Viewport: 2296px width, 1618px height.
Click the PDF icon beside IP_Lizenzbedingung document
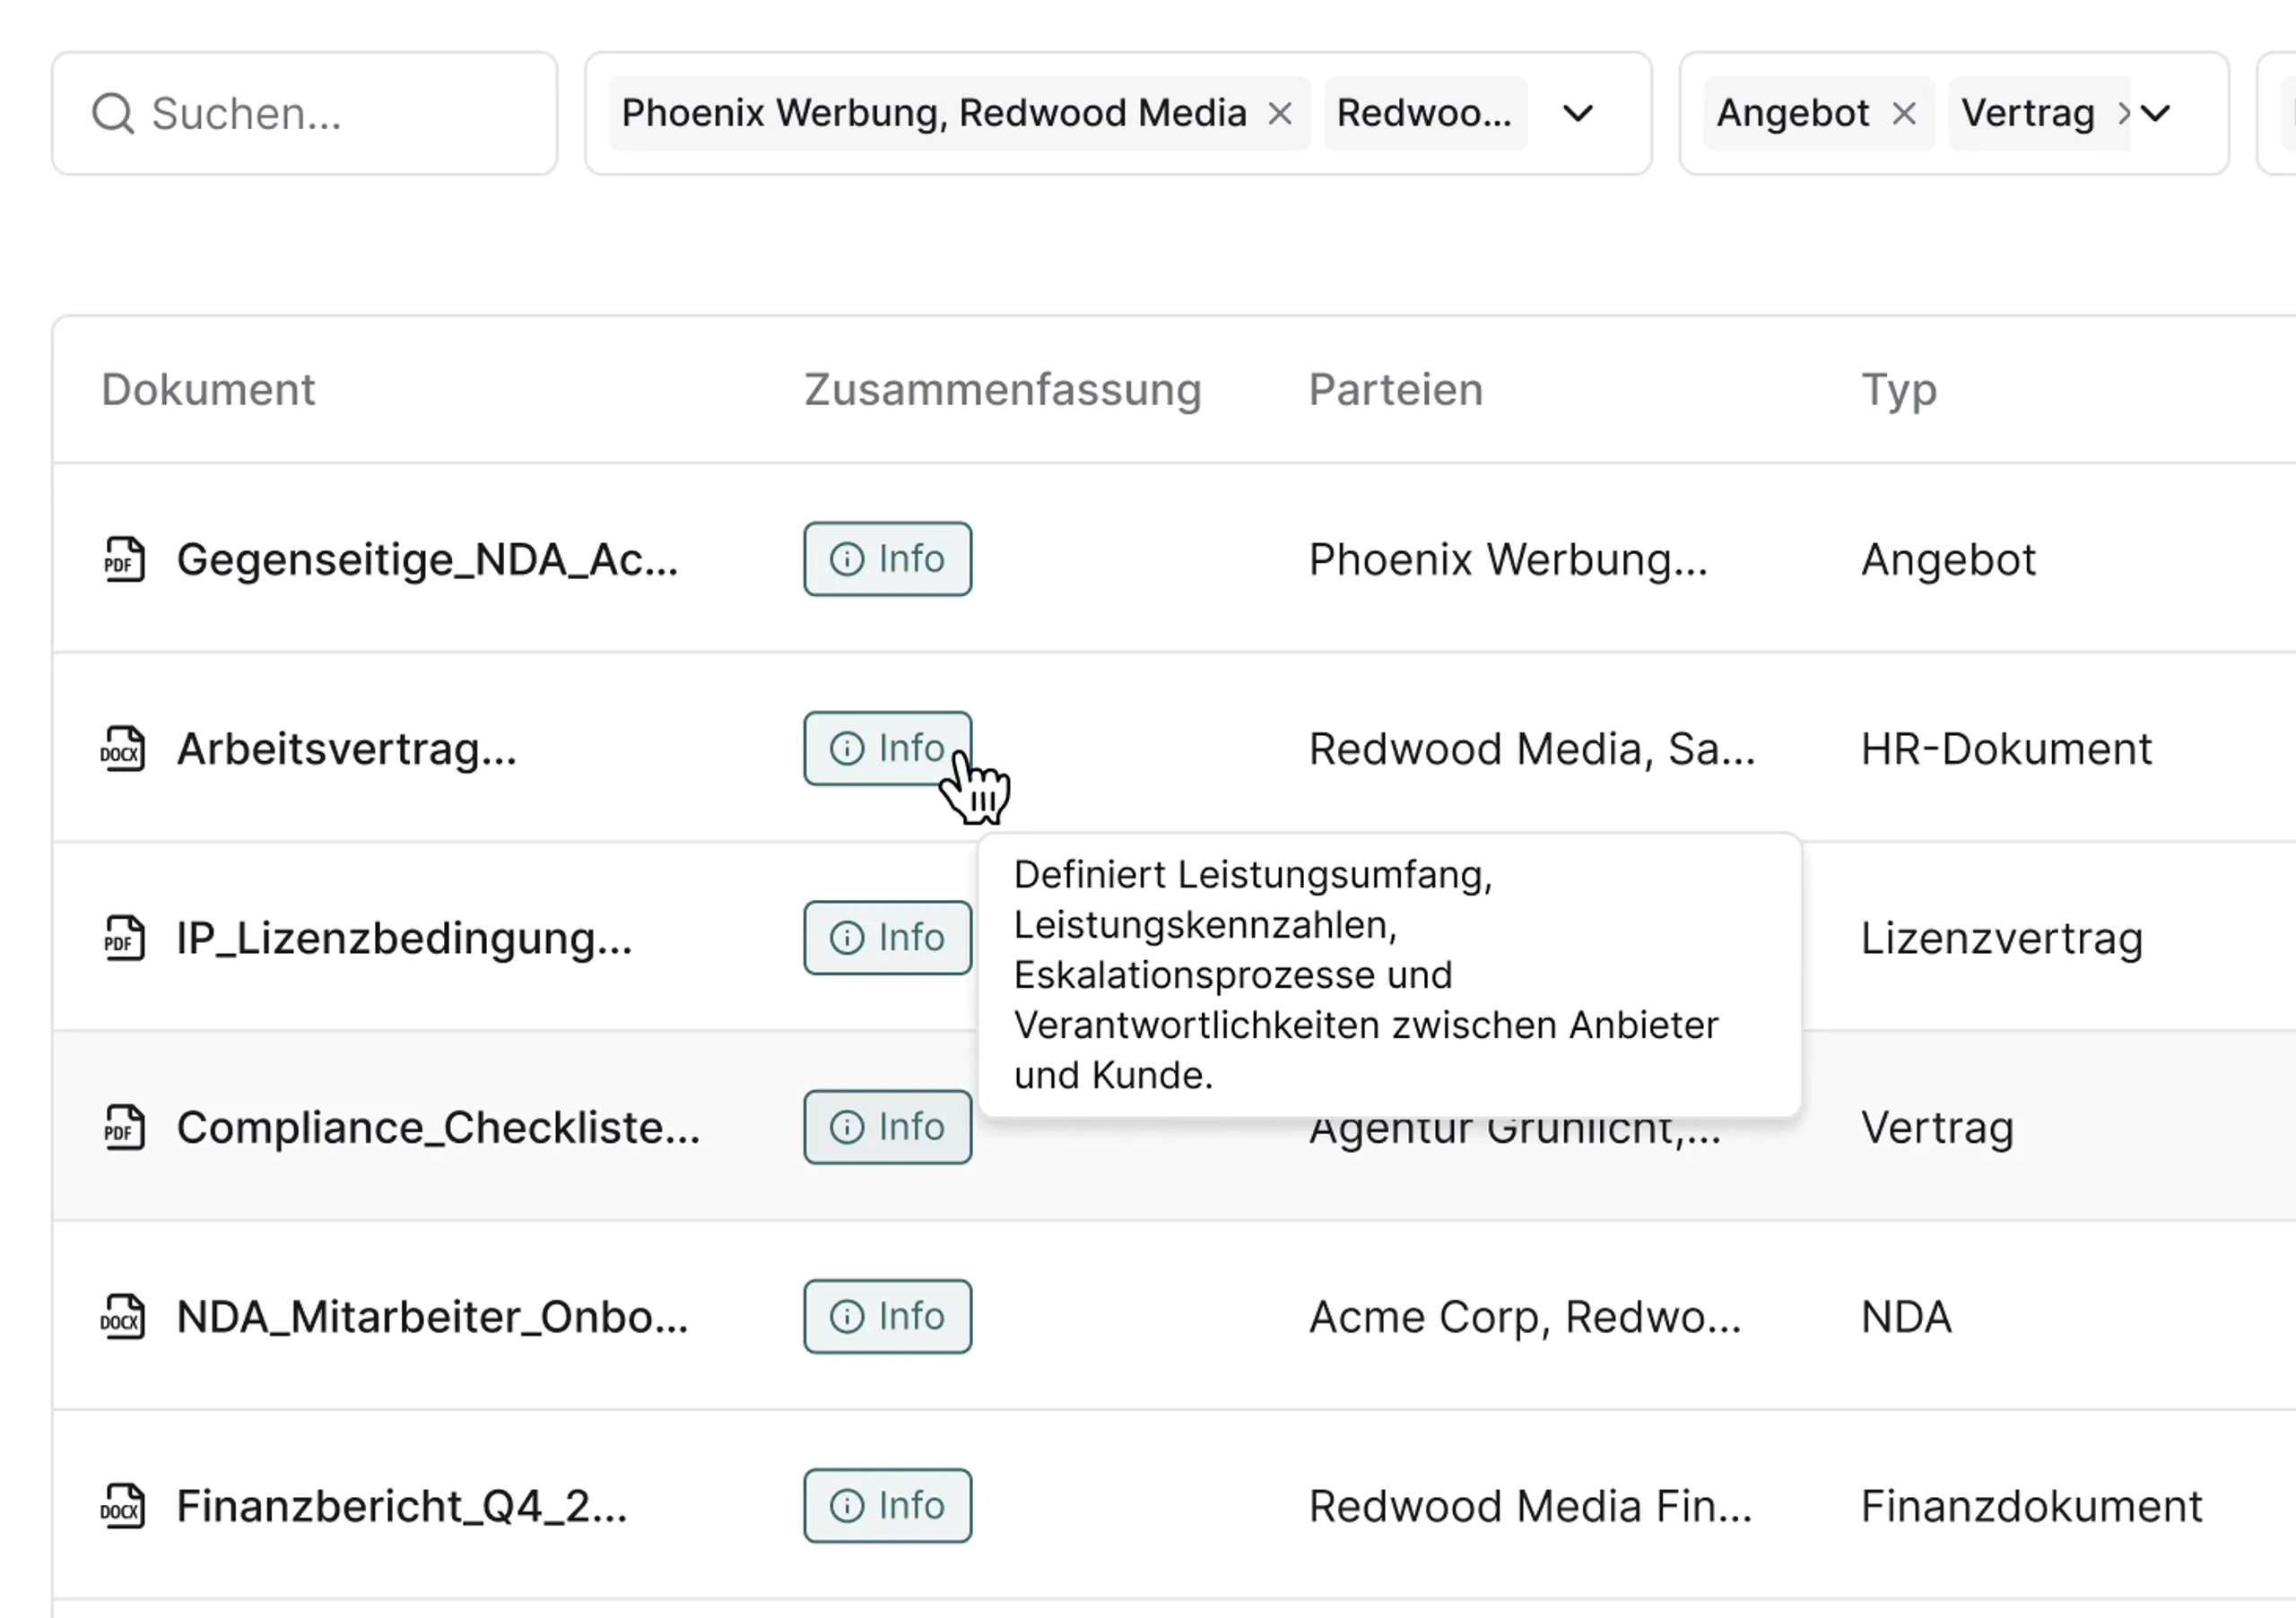[124, 938]
